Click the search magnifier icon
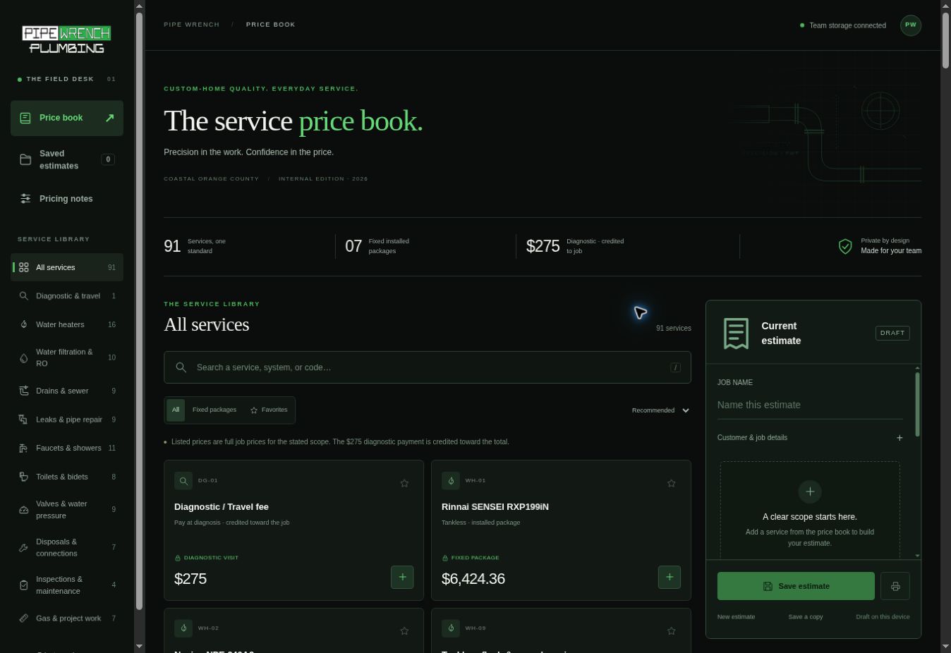 181,367
